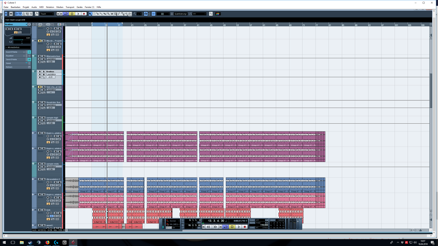Go to previous marker in transport panel

click(204, 227)
